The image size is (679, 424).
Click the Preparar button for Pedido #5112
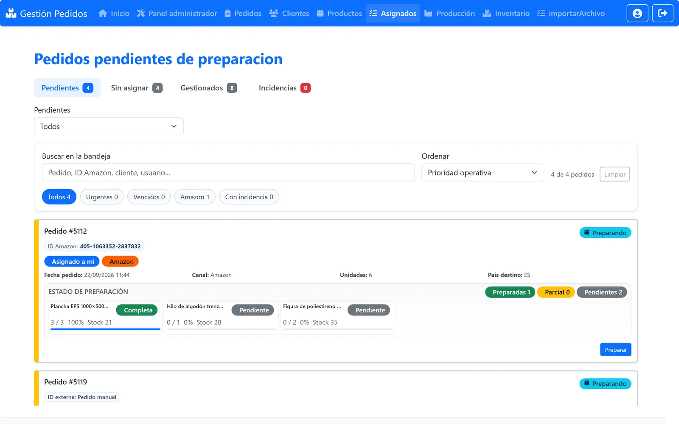pos(615,350)
